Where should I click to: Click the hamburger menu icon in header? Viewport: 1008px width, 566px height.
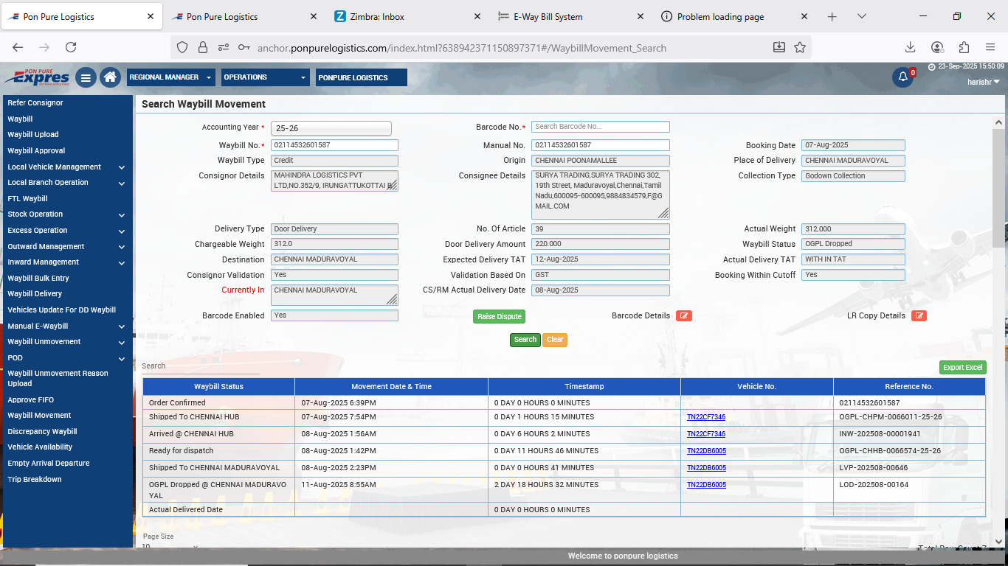86,77
